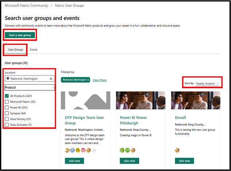Check the Data Factory (21) checkbox
Image resolution: width=231 pixels, height=171 pixels.
7,119
